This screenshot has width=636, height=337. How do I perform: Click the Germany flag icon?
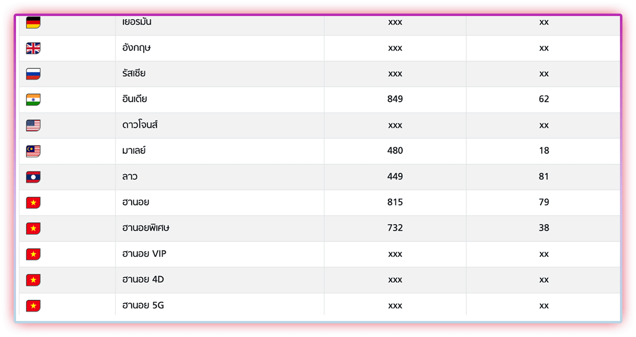33,22
